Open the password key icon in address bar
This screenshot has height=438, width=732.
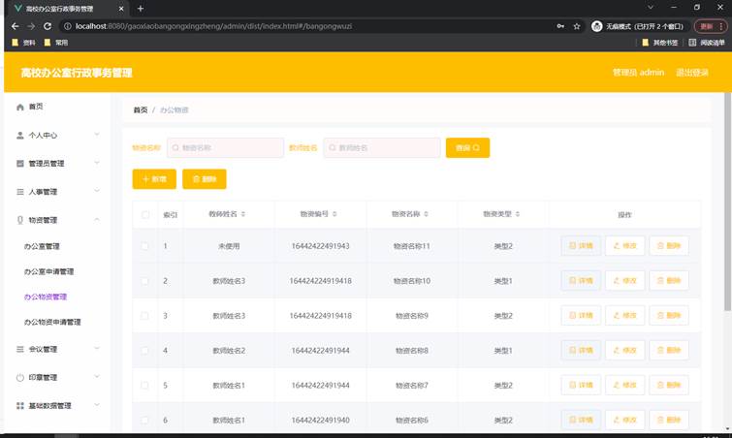(x=560, y=26)
